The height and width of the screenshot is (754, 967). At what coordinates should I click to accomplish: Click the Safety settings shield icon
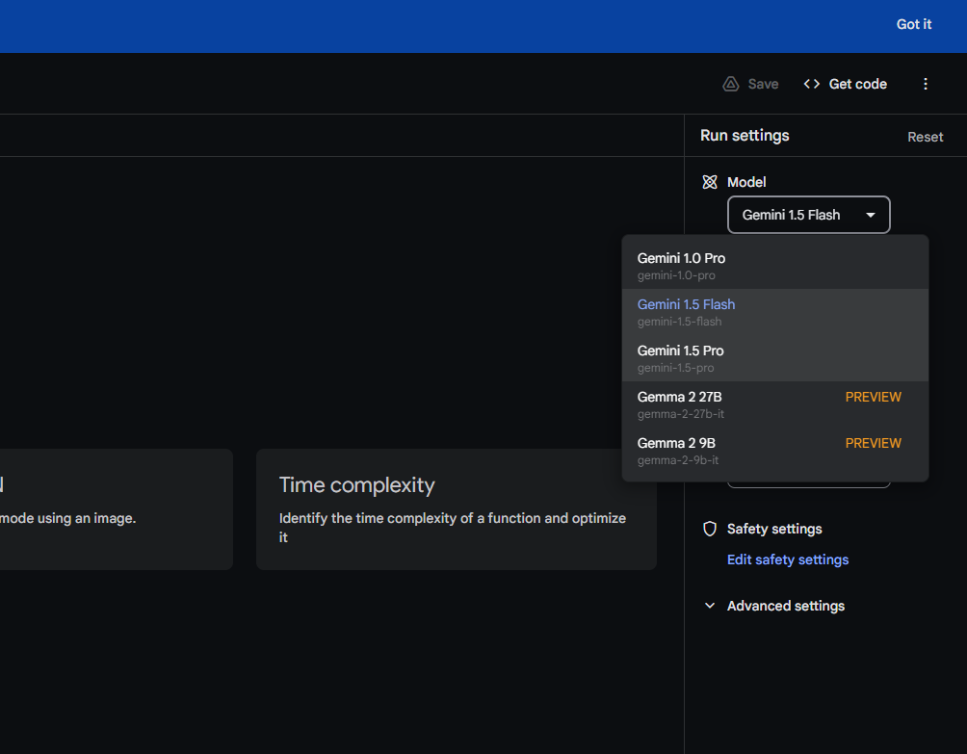point(710,529)
